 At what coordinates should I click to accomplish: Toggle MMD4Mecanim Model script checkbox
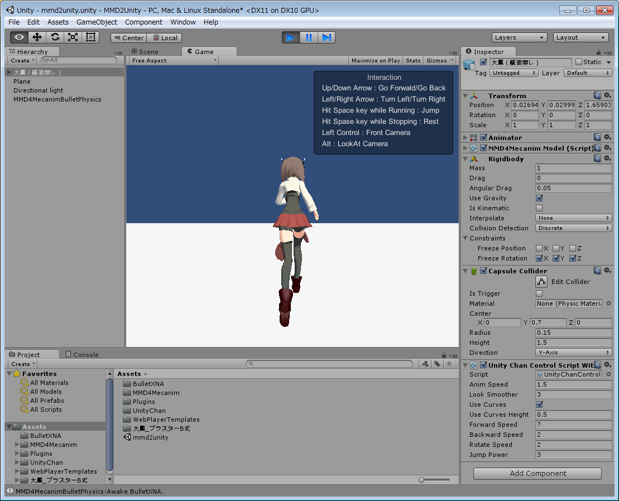tap(483, 148)
